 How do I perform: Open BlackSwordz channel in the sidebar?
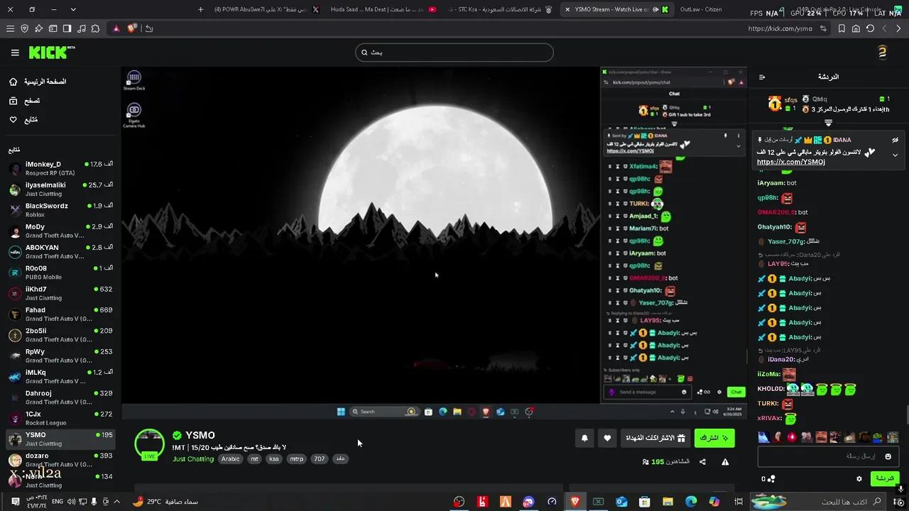click(x=60, y=210)
